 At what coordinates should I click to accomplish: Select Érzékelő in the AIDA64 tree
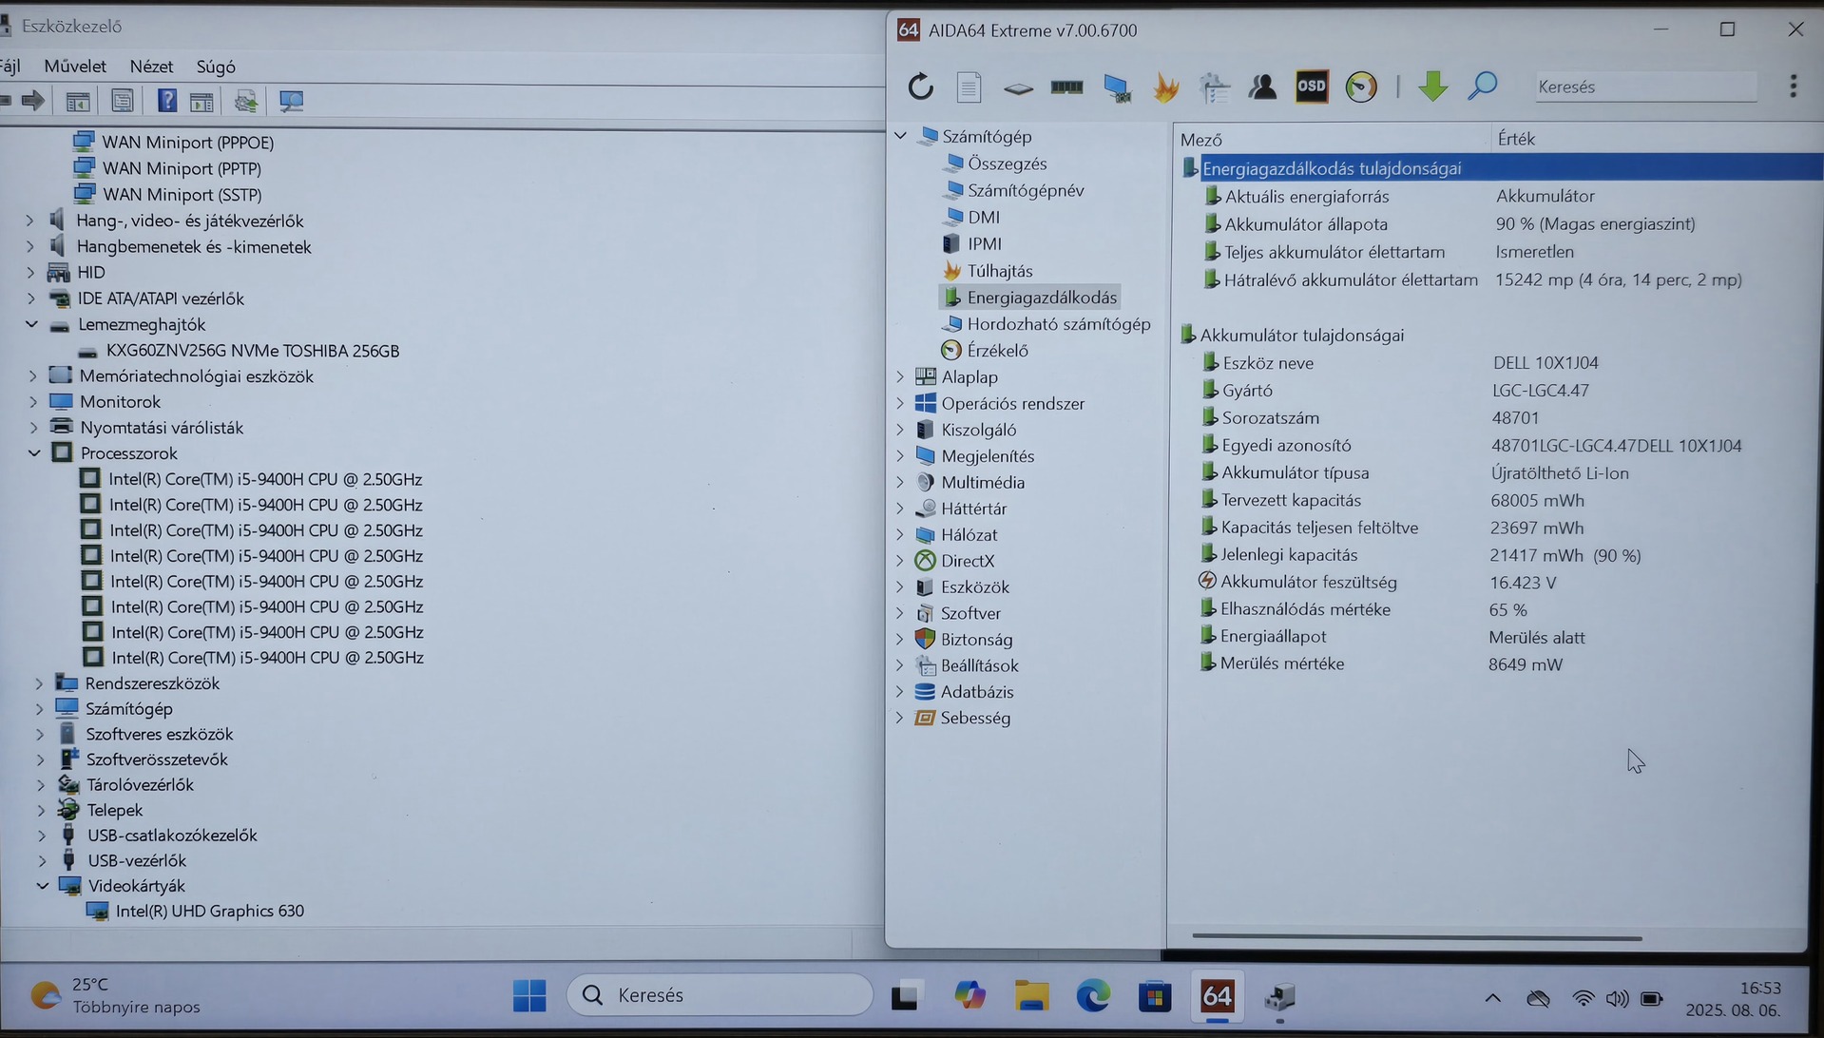[x=997, y=351]
